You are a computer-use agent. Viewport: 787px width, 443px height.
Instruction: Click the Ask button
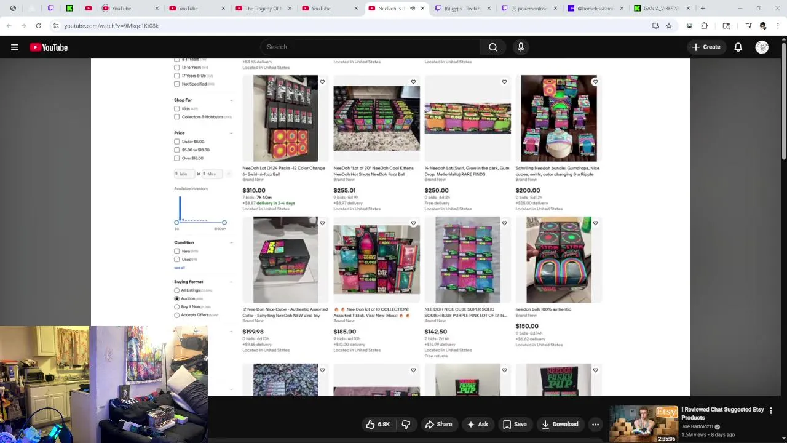tap(478, 425)
